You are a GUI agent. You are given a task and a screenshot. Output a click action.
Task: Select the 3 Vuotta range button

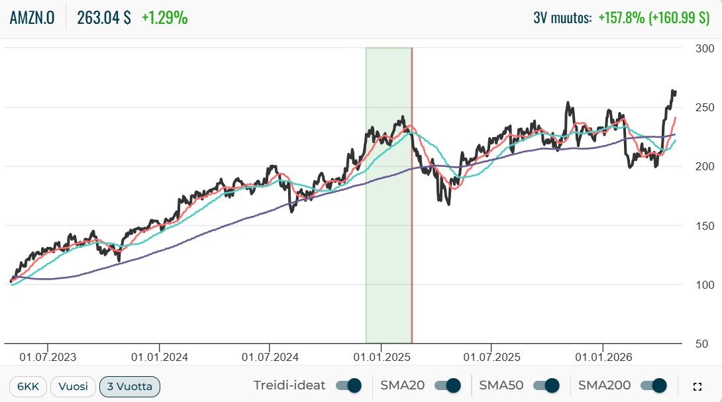tap(130, 386)
